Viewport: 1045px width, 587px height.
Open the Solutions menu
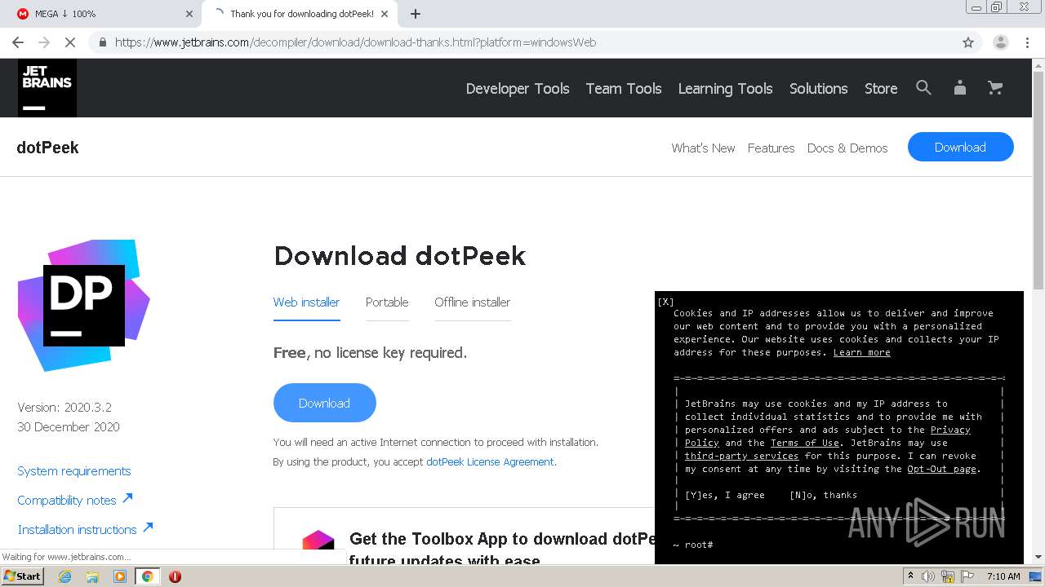coord(818,88)
